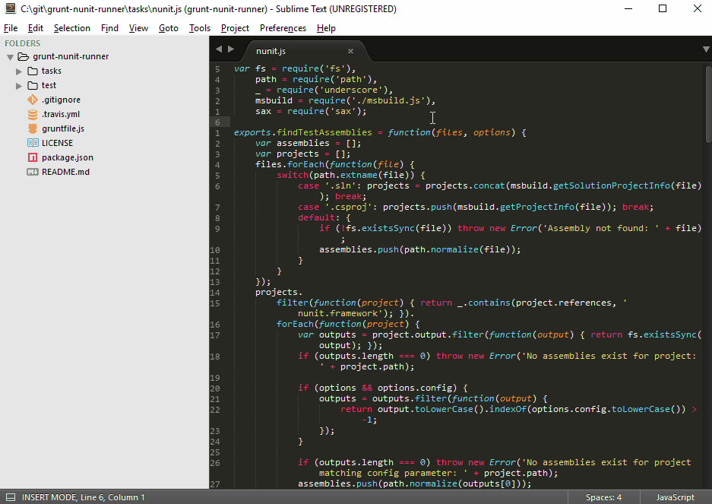The image size is (712, 504).
Task: Click 'options.config' in the if condition
Action: [x=414, y=388]
